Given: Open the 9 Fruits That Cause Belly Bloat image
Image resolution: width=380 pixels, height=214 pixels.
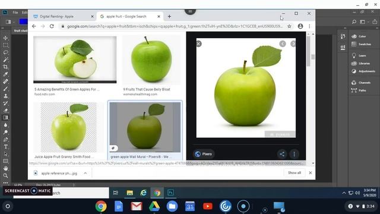Looking at the screenshot, I should (151, 59).
